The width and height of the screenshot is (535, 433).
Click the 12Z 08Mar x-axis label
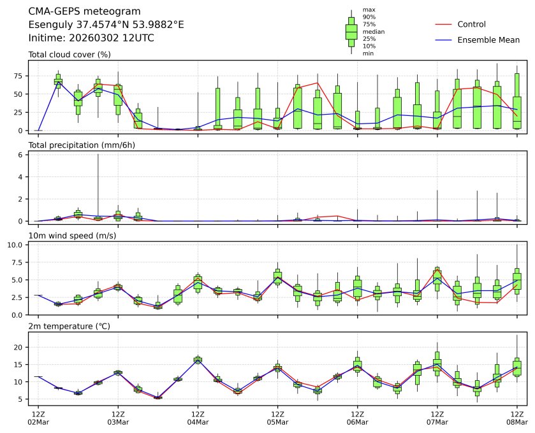coord(517,418)
